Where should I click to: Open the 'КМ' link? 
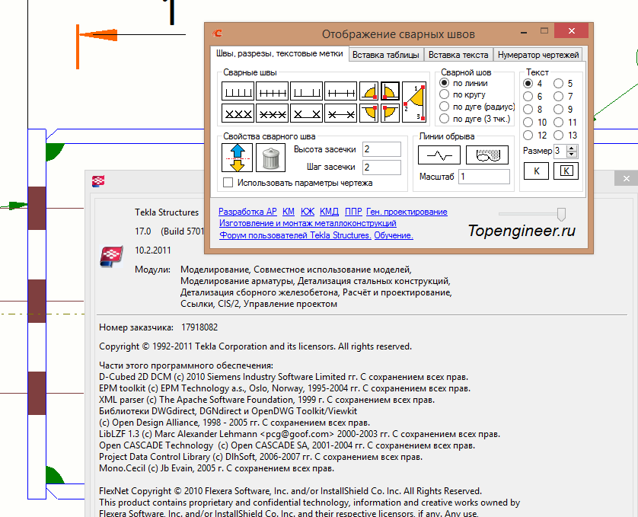pyautogui.click(x=288, y=212)
